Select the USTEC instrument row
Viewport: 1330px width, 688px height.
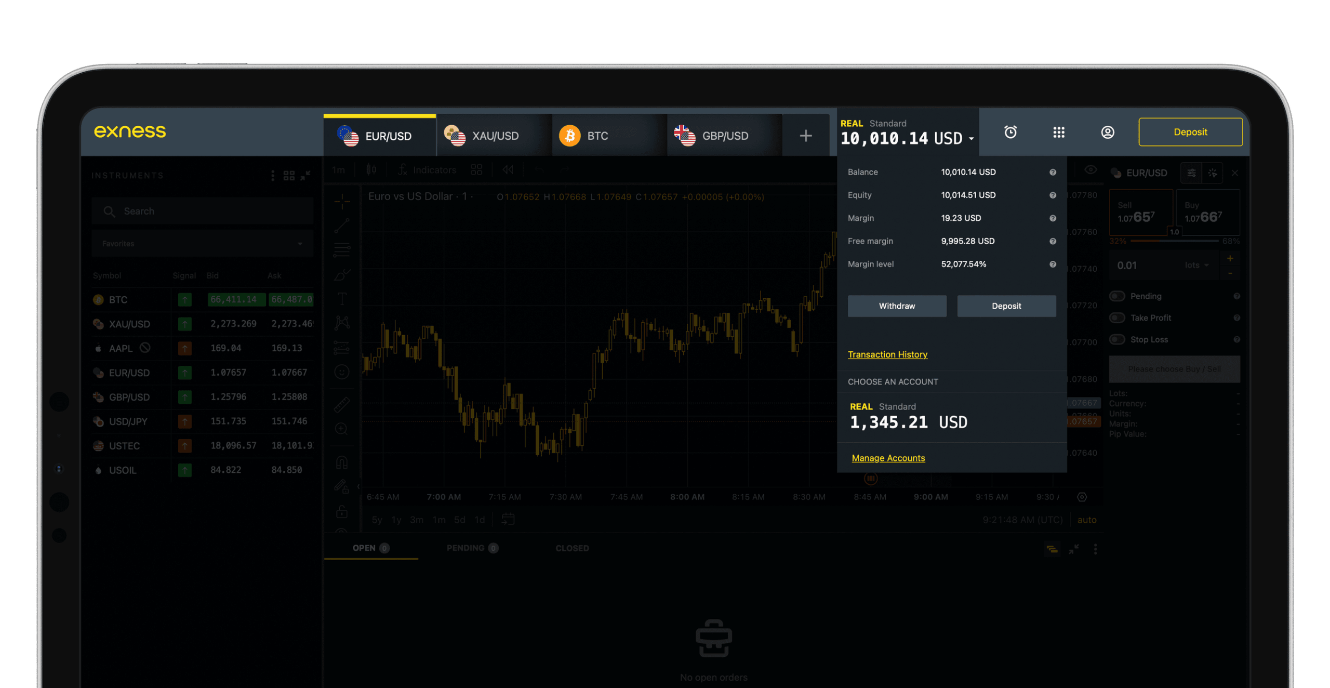click(x=202, y=445)
